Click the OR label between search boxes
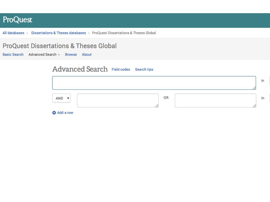 click(x=166, y=98)
